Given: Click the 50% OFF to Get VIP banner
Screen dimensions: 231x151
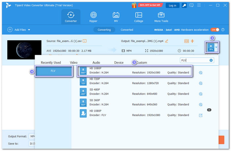Looking at the screenshot, I should (x=150, y=5).
